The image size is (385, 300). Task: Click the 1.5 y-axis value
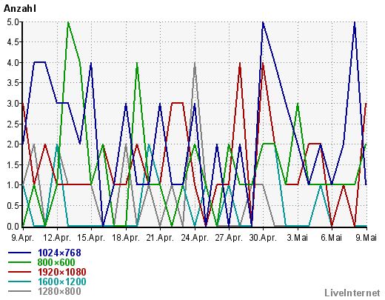13,164
